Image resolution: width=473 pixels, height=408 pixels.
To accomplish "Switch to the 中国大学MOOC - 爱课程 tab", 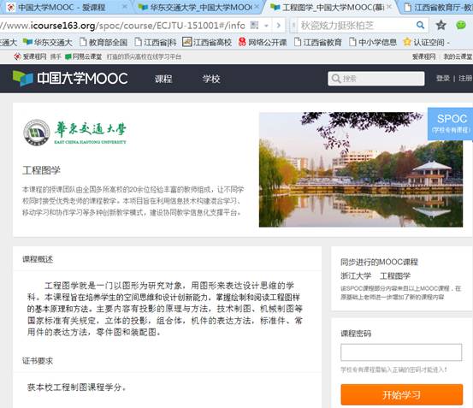I will tap(62, 7).
